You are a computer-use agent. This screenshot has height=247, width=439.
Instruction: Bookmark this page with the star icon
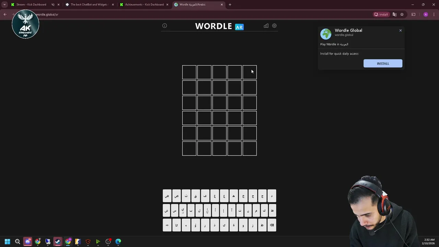point(402,14)
